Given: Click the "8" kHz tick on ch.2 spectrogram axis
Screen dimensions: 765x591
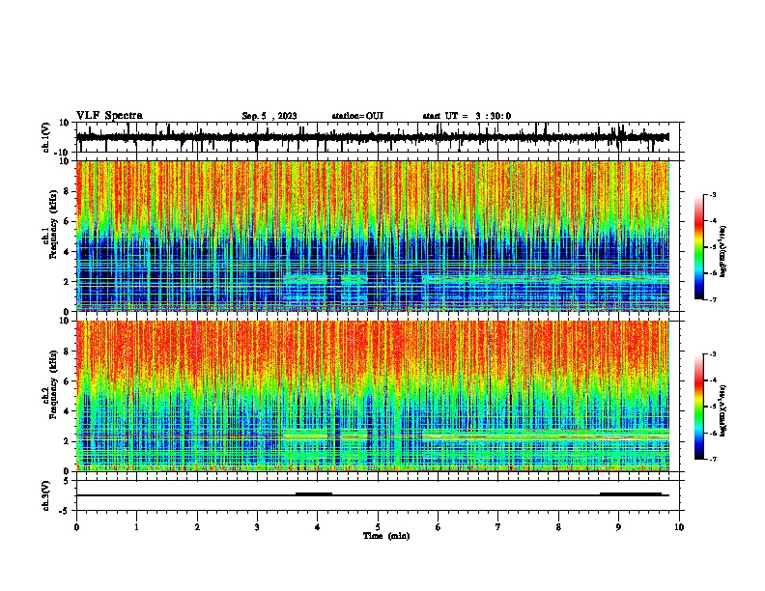Looking at the screenshot, I should click(x=68, y=352).
